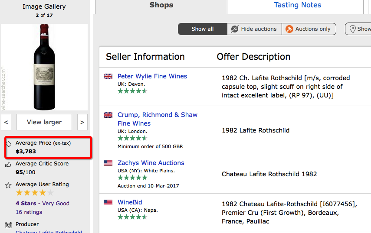Screen dimensions: 371x233
Task: Toggle Auctions only filter
Action: click(x=309, y=29)
